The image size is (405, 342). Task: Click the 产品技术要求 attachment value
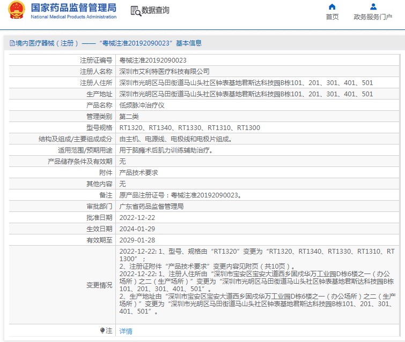click(x=139, y=173)
